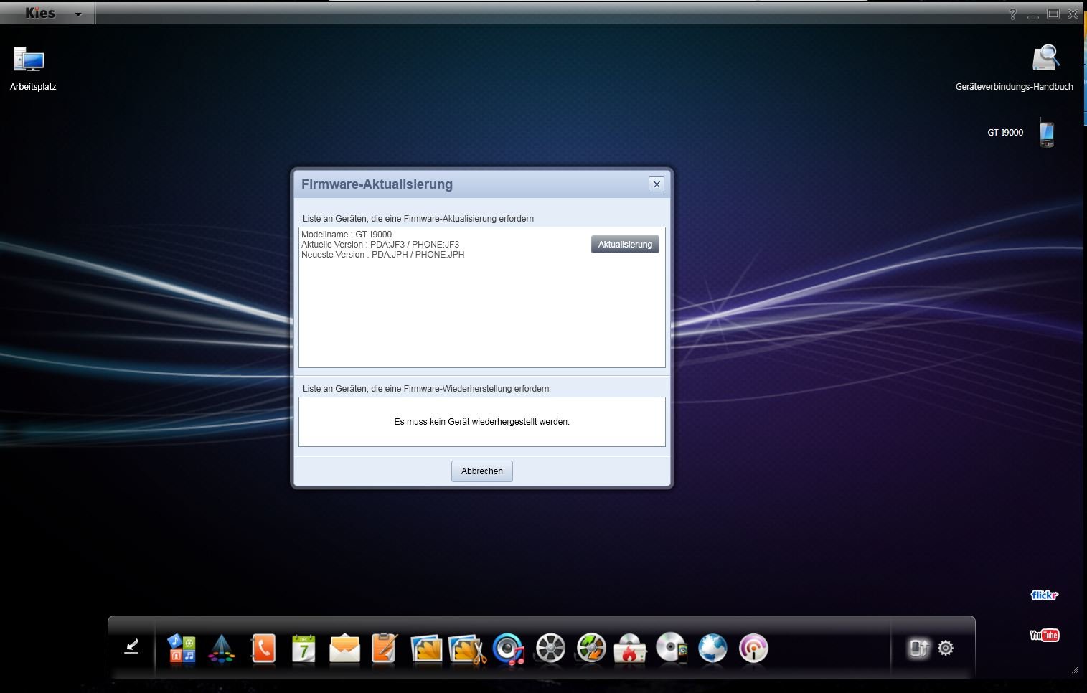Viewport: 1087px width, 693px height.
Task: Open the gray film reel video icon
Action: 550,649
